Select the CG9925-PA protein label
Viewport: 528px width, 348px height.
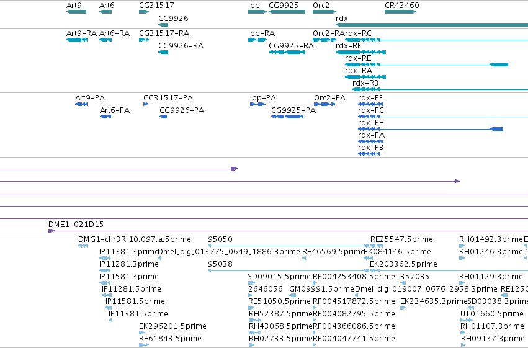293,110
